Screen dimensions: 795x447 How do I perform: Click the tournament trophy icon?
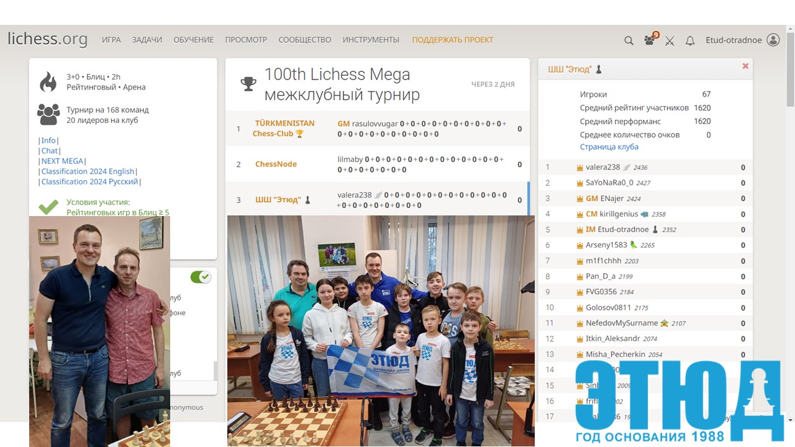point(248,84)
